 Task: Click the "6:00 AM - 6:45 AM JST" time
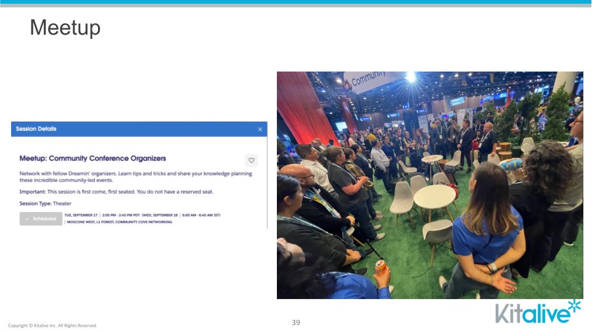point(201,215)
